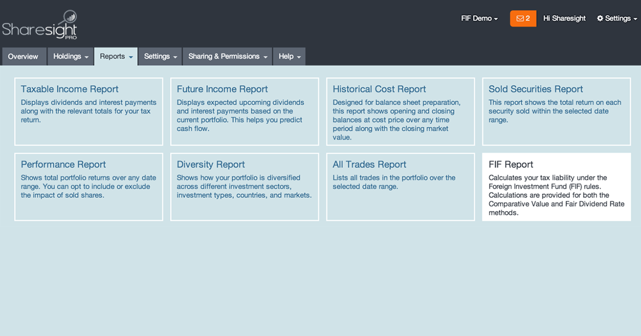View the Historical Cost Report
This screenshot has height=336, width=641.
(x=401, y=110)
